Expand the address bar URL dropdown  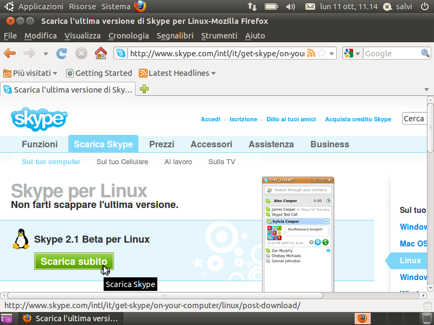[x=331, y=54]
